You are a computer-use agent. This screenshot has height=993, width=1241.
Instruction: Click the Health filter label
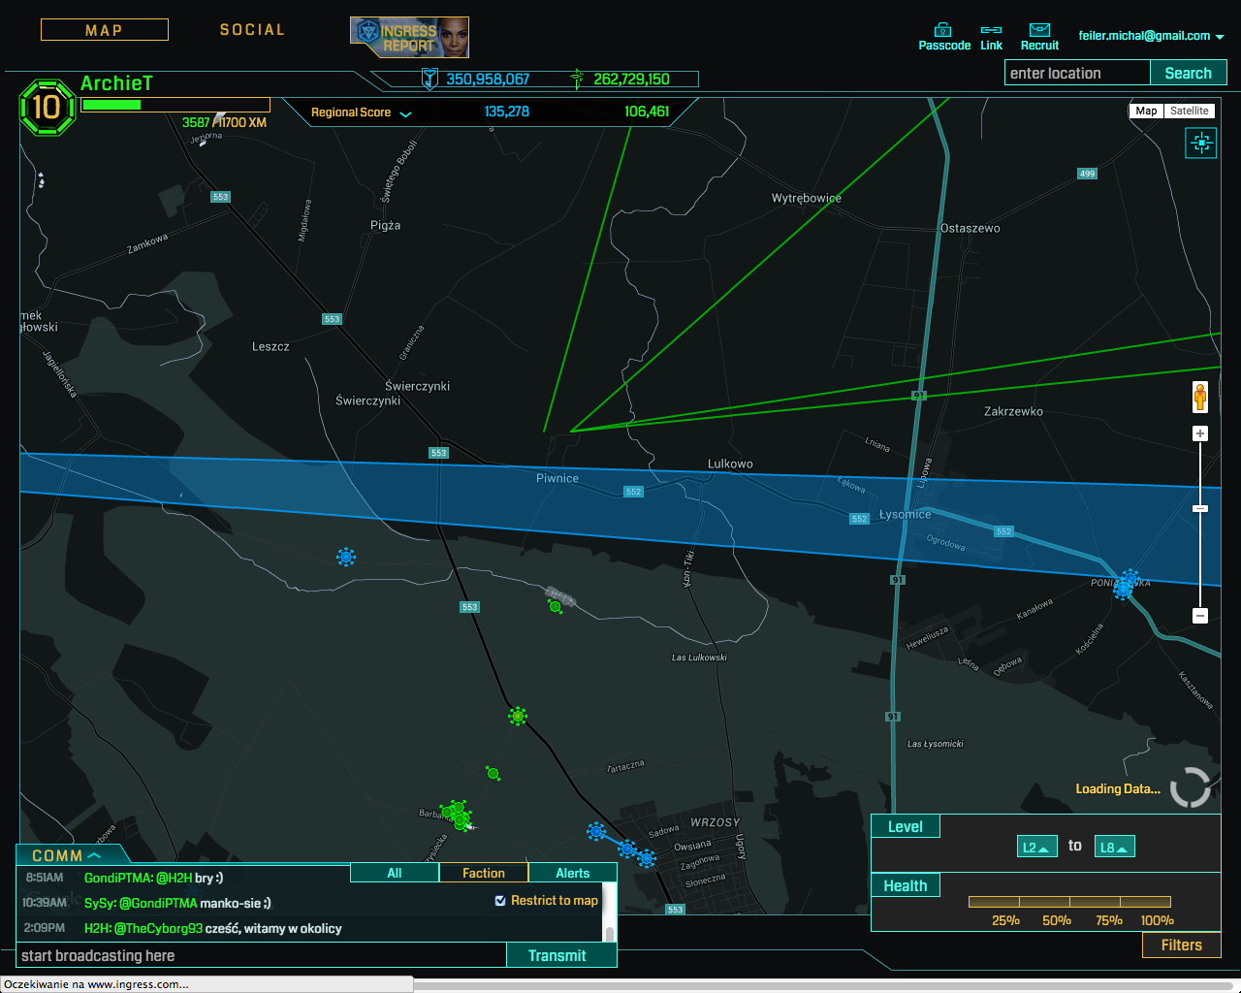point(905,885)
